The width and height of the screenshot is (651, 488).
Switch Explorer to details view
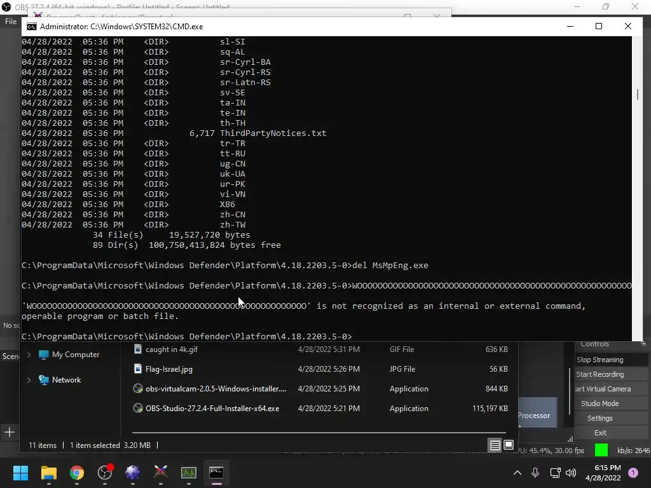point(495,445)
